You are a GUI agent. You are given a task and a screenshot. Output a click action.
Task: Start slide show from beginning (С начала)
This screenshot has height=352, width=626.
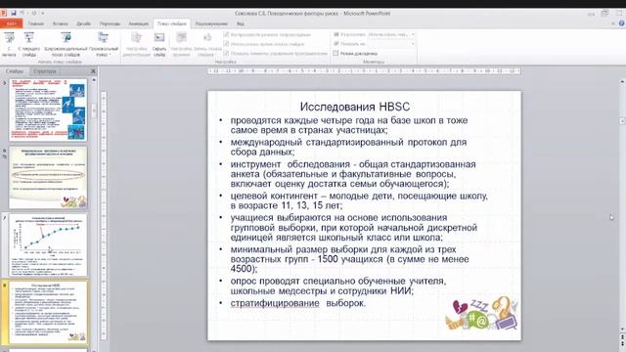(9, 44)
